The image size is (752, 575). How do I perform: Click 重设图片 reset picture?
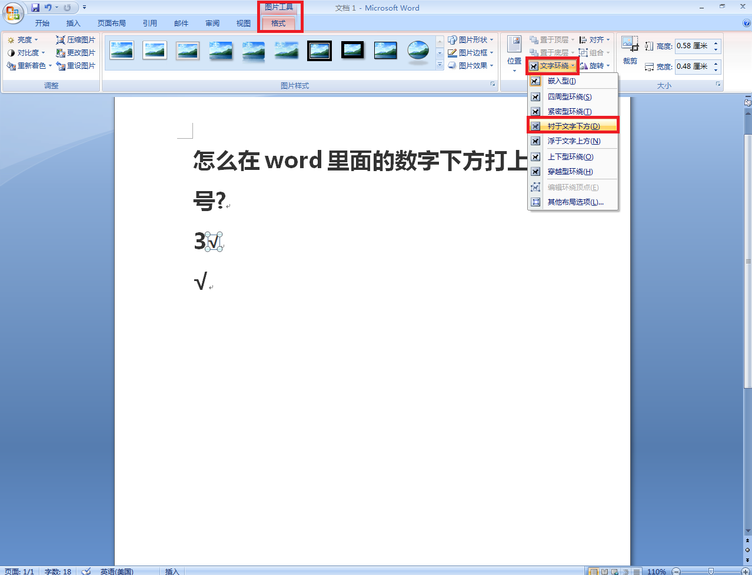[76, 66]
